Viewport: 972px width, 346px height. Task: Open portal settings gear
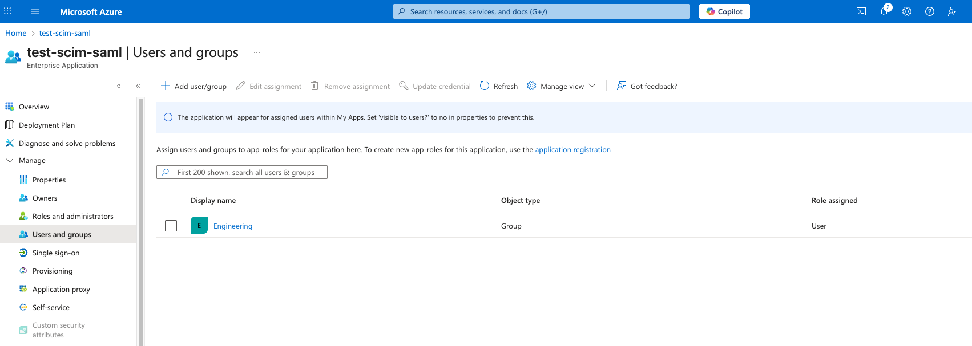pyautogui.click(x=907, y=11)
